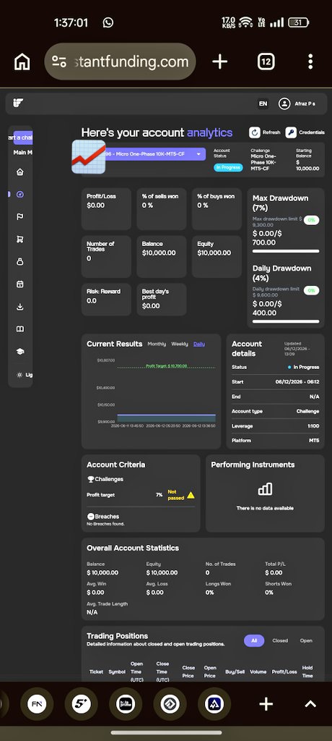
Task: Click the Max Drawdown progress bar
Action: (x=286, y=251)
